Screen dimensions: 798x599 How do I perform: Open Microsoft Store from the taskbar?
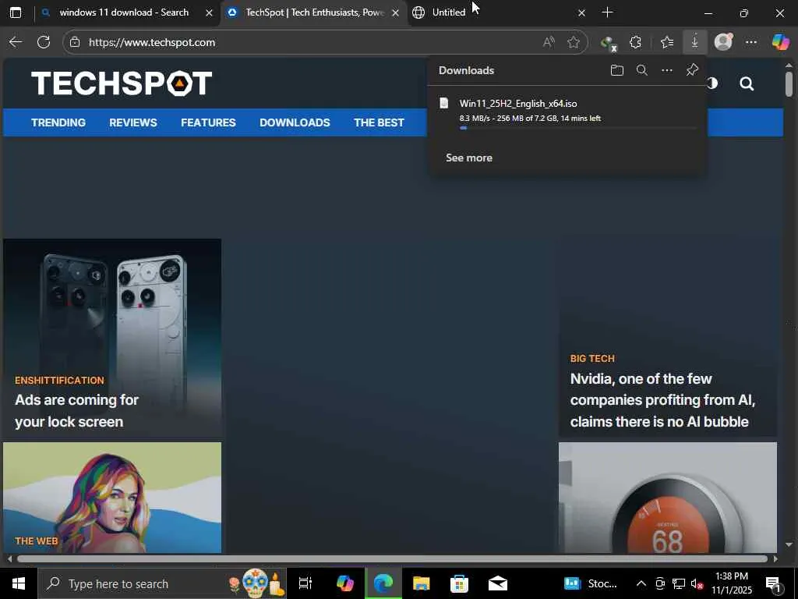click(x=459, y=583)
